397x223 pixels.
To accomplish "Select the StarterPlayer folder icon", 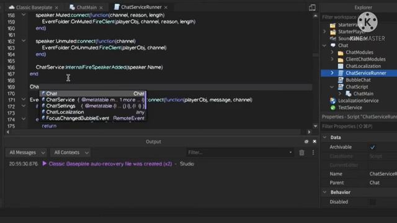I will (332, 32).
